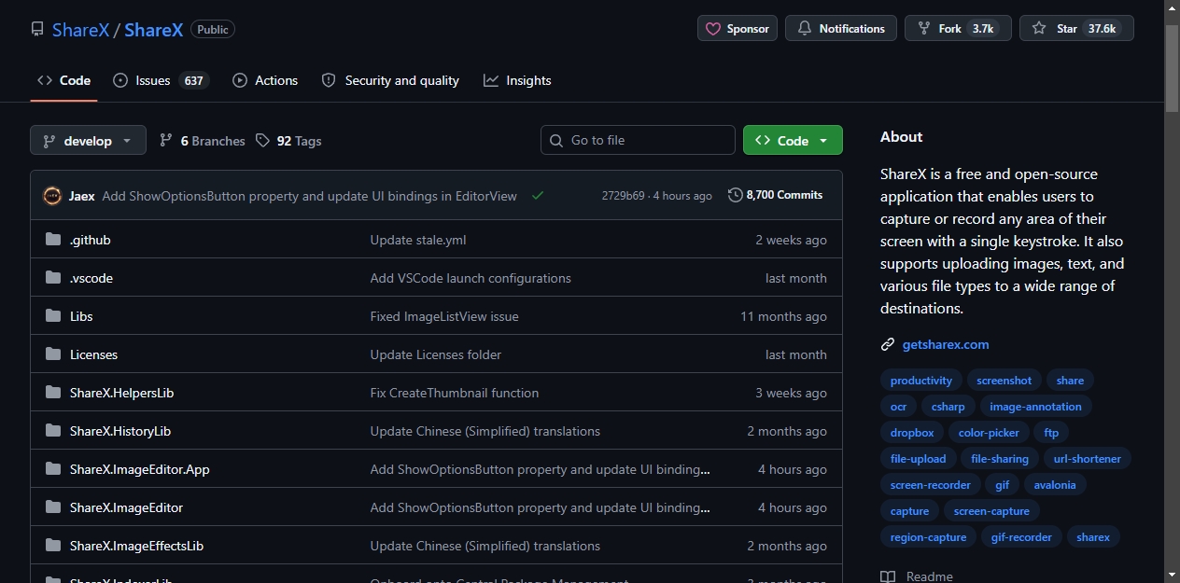Fork the repository button
Screen dimensions: 1180x583
pyautogui.click(x=958, y=28)
